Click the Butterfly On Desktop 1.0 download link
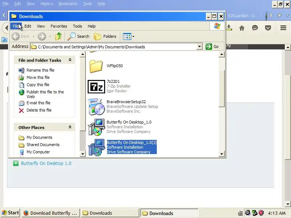Viewport: 291px width, 218px height. click(x=46, y=163)
